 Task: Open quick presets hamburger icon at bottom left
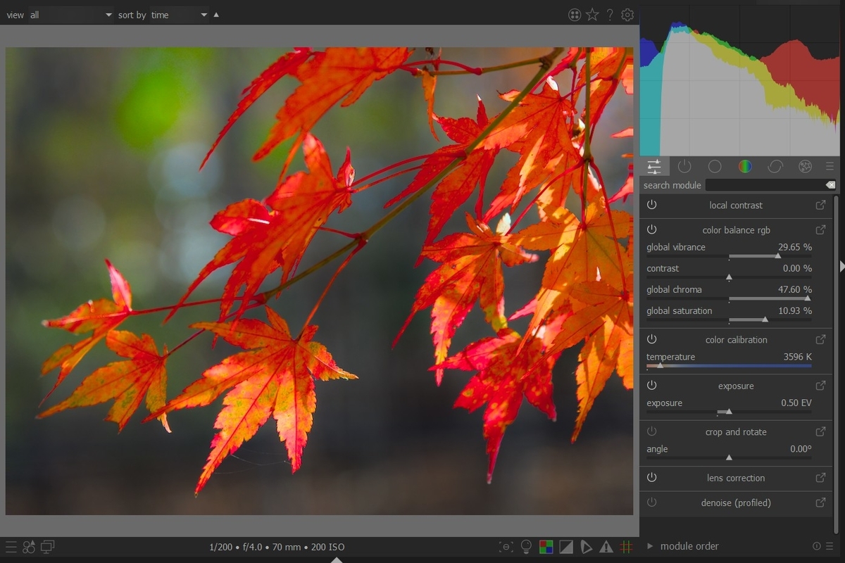coord(11,547)
